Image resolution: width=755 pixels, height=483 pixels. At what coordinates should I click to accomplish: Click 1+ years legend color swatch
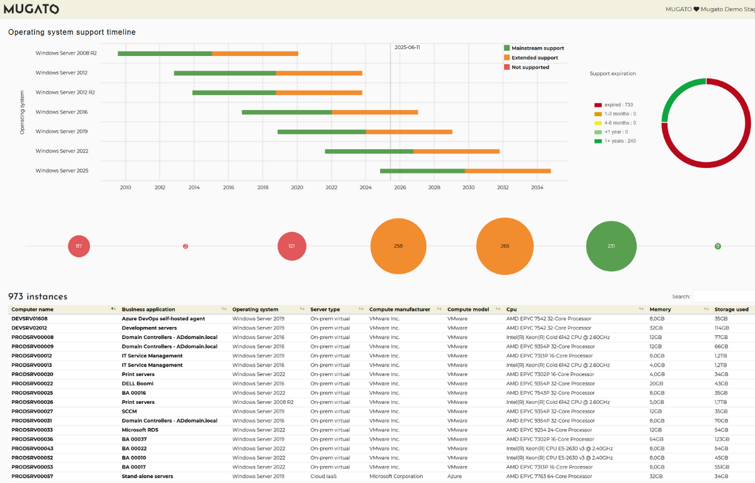(x=598, y=141)
